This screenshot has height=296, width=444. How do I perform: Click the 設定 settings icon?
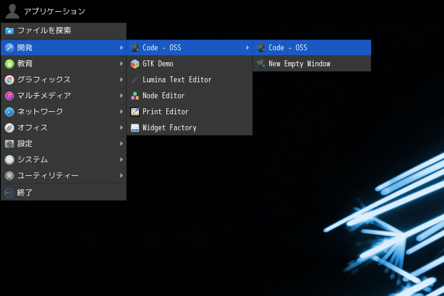coord(9,144)
